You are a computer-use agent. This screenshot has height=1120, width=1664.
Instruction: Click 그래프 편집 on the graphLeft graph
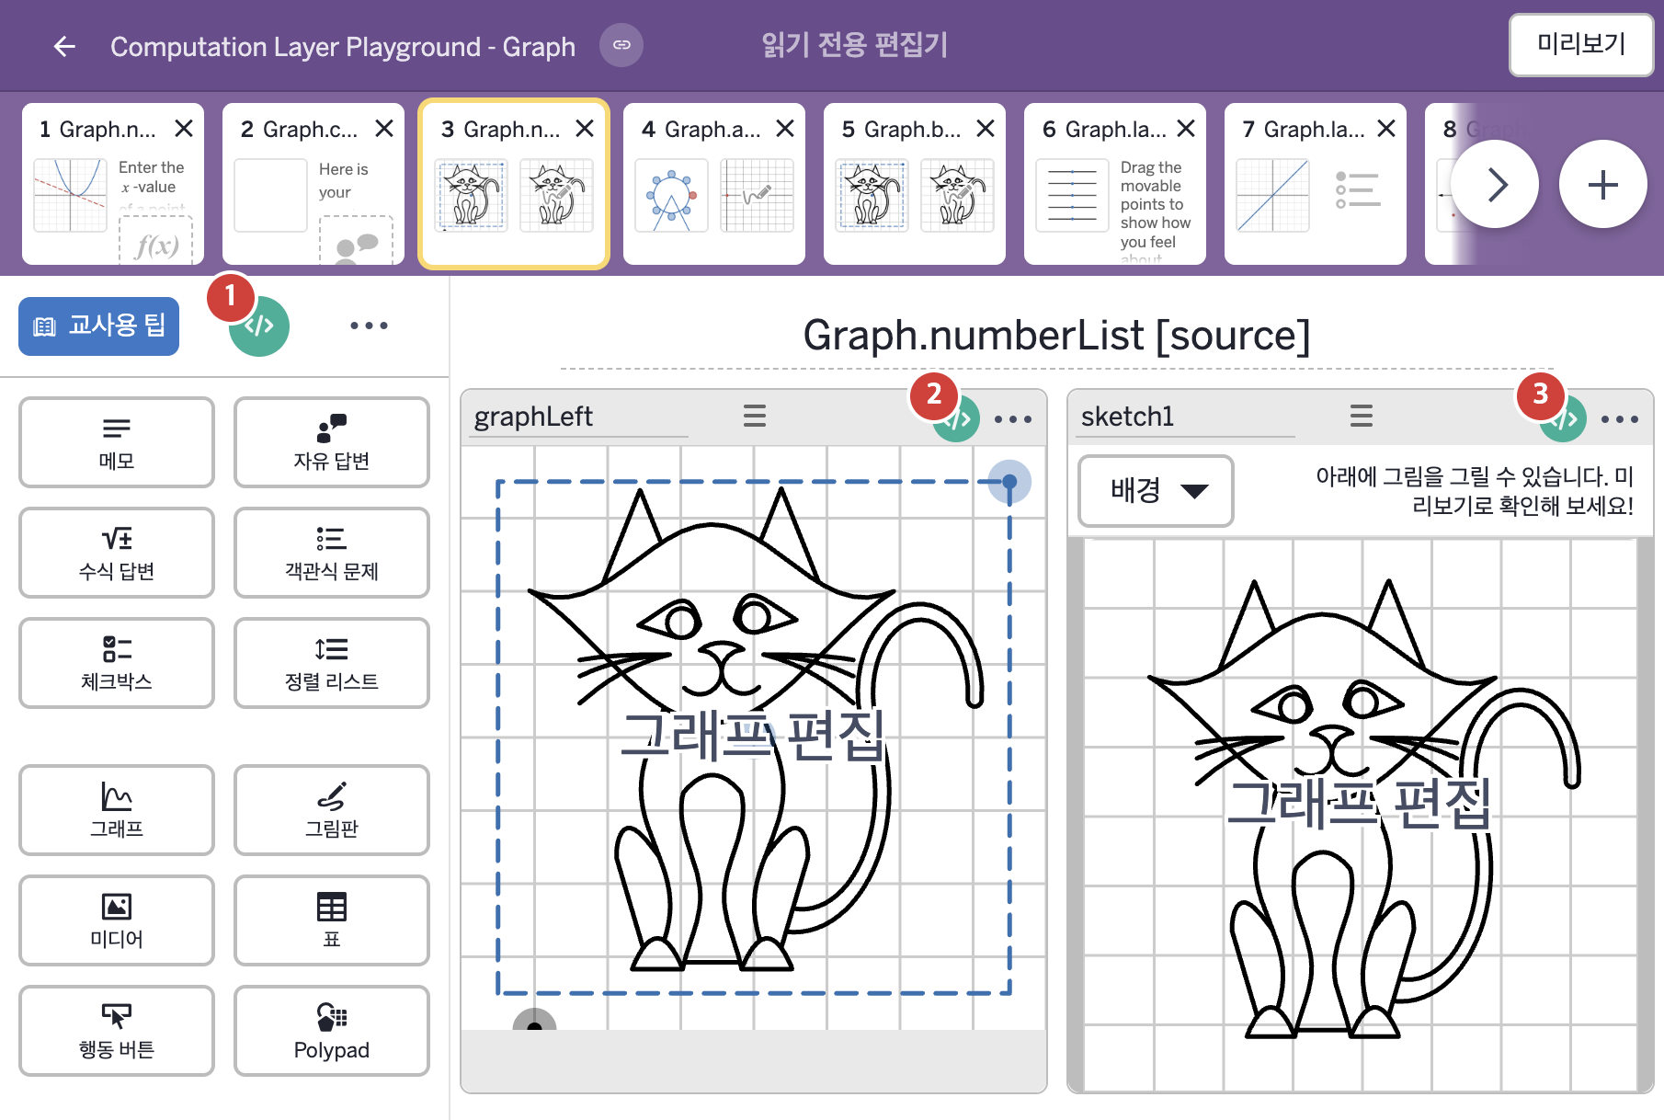(x=752, y=735)
